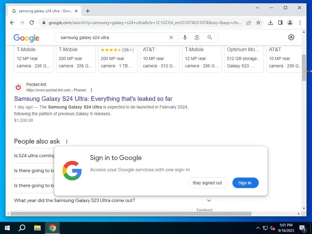
Task: Click the blue Sign in button
Action: tap(245, 183)
